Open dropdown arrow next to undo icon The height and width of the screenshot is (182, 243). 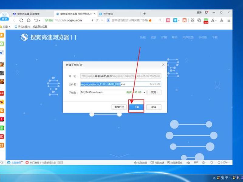pyautogui.click(x=39, y=20)
